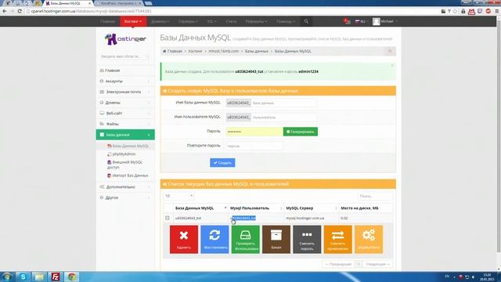Bookmark page with the star icon

455,11
